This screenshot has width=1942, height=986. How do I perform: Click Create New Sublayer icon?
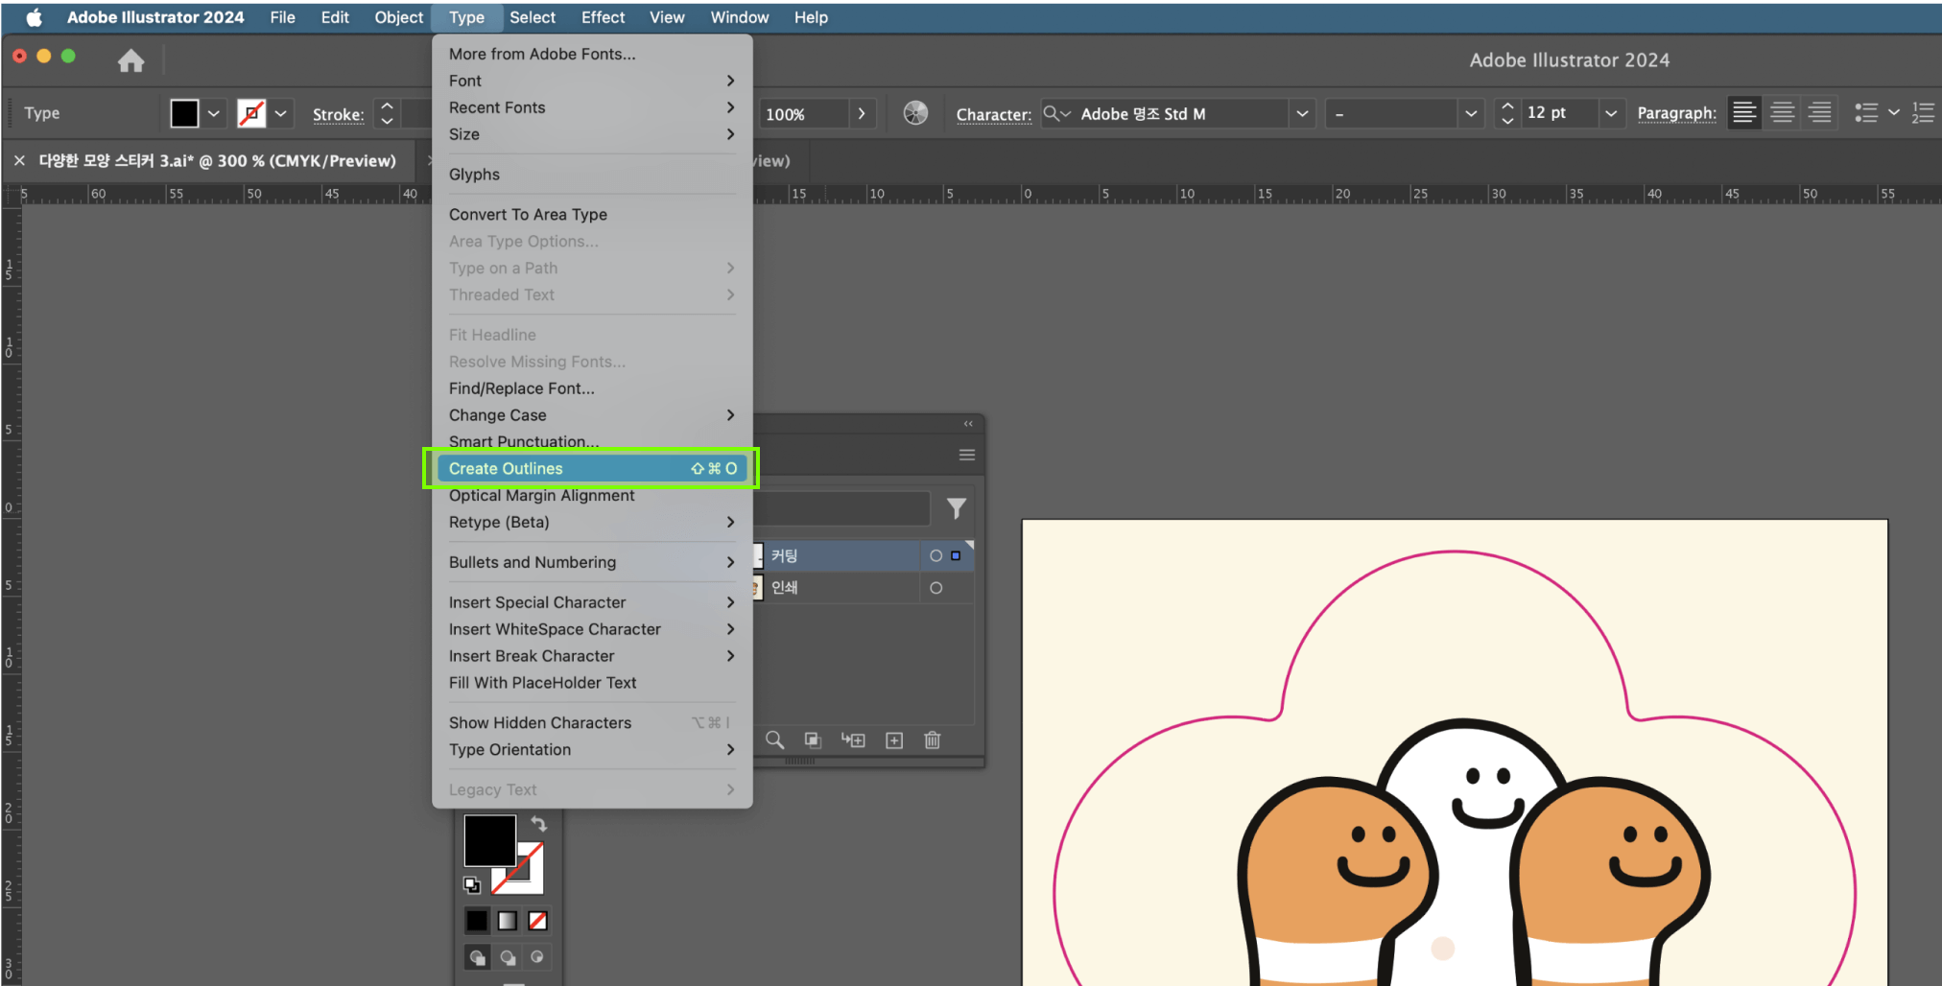coord(853,739)
